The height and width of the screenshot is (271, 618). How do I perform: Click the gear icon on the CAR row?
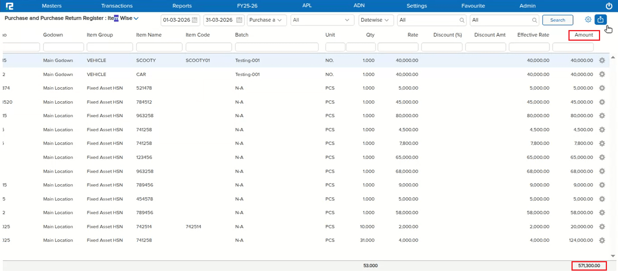(x=602, y=74)
